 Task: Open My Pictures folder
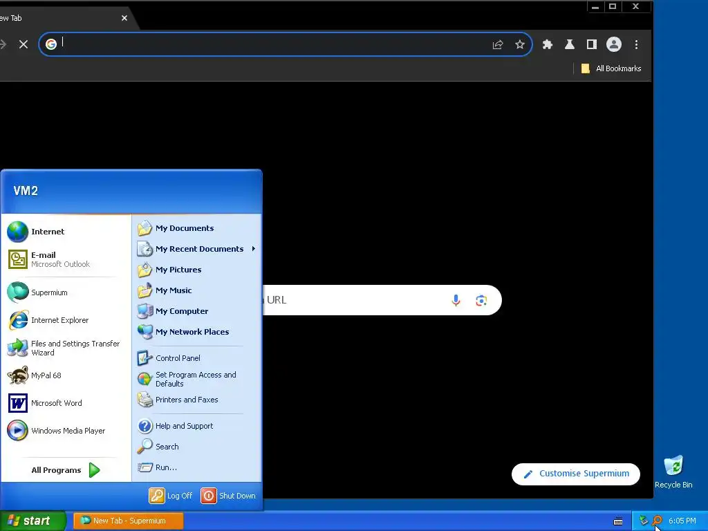196,270
